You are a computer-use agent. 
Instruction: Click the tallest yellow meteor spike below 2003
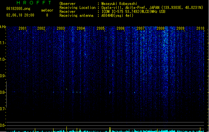coord(67,129)
